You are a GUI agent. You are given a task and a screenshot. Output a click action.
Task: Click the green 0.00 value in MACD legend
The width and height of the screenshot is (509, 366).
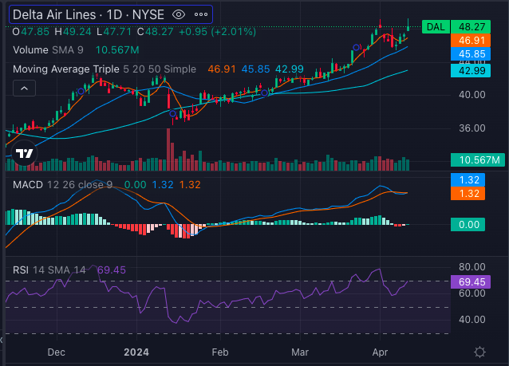[135, 185]
